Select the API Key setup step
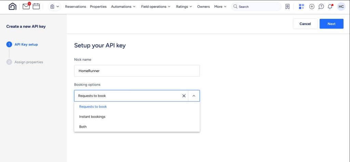Screen dimensions: 350x162 point(22,44)
